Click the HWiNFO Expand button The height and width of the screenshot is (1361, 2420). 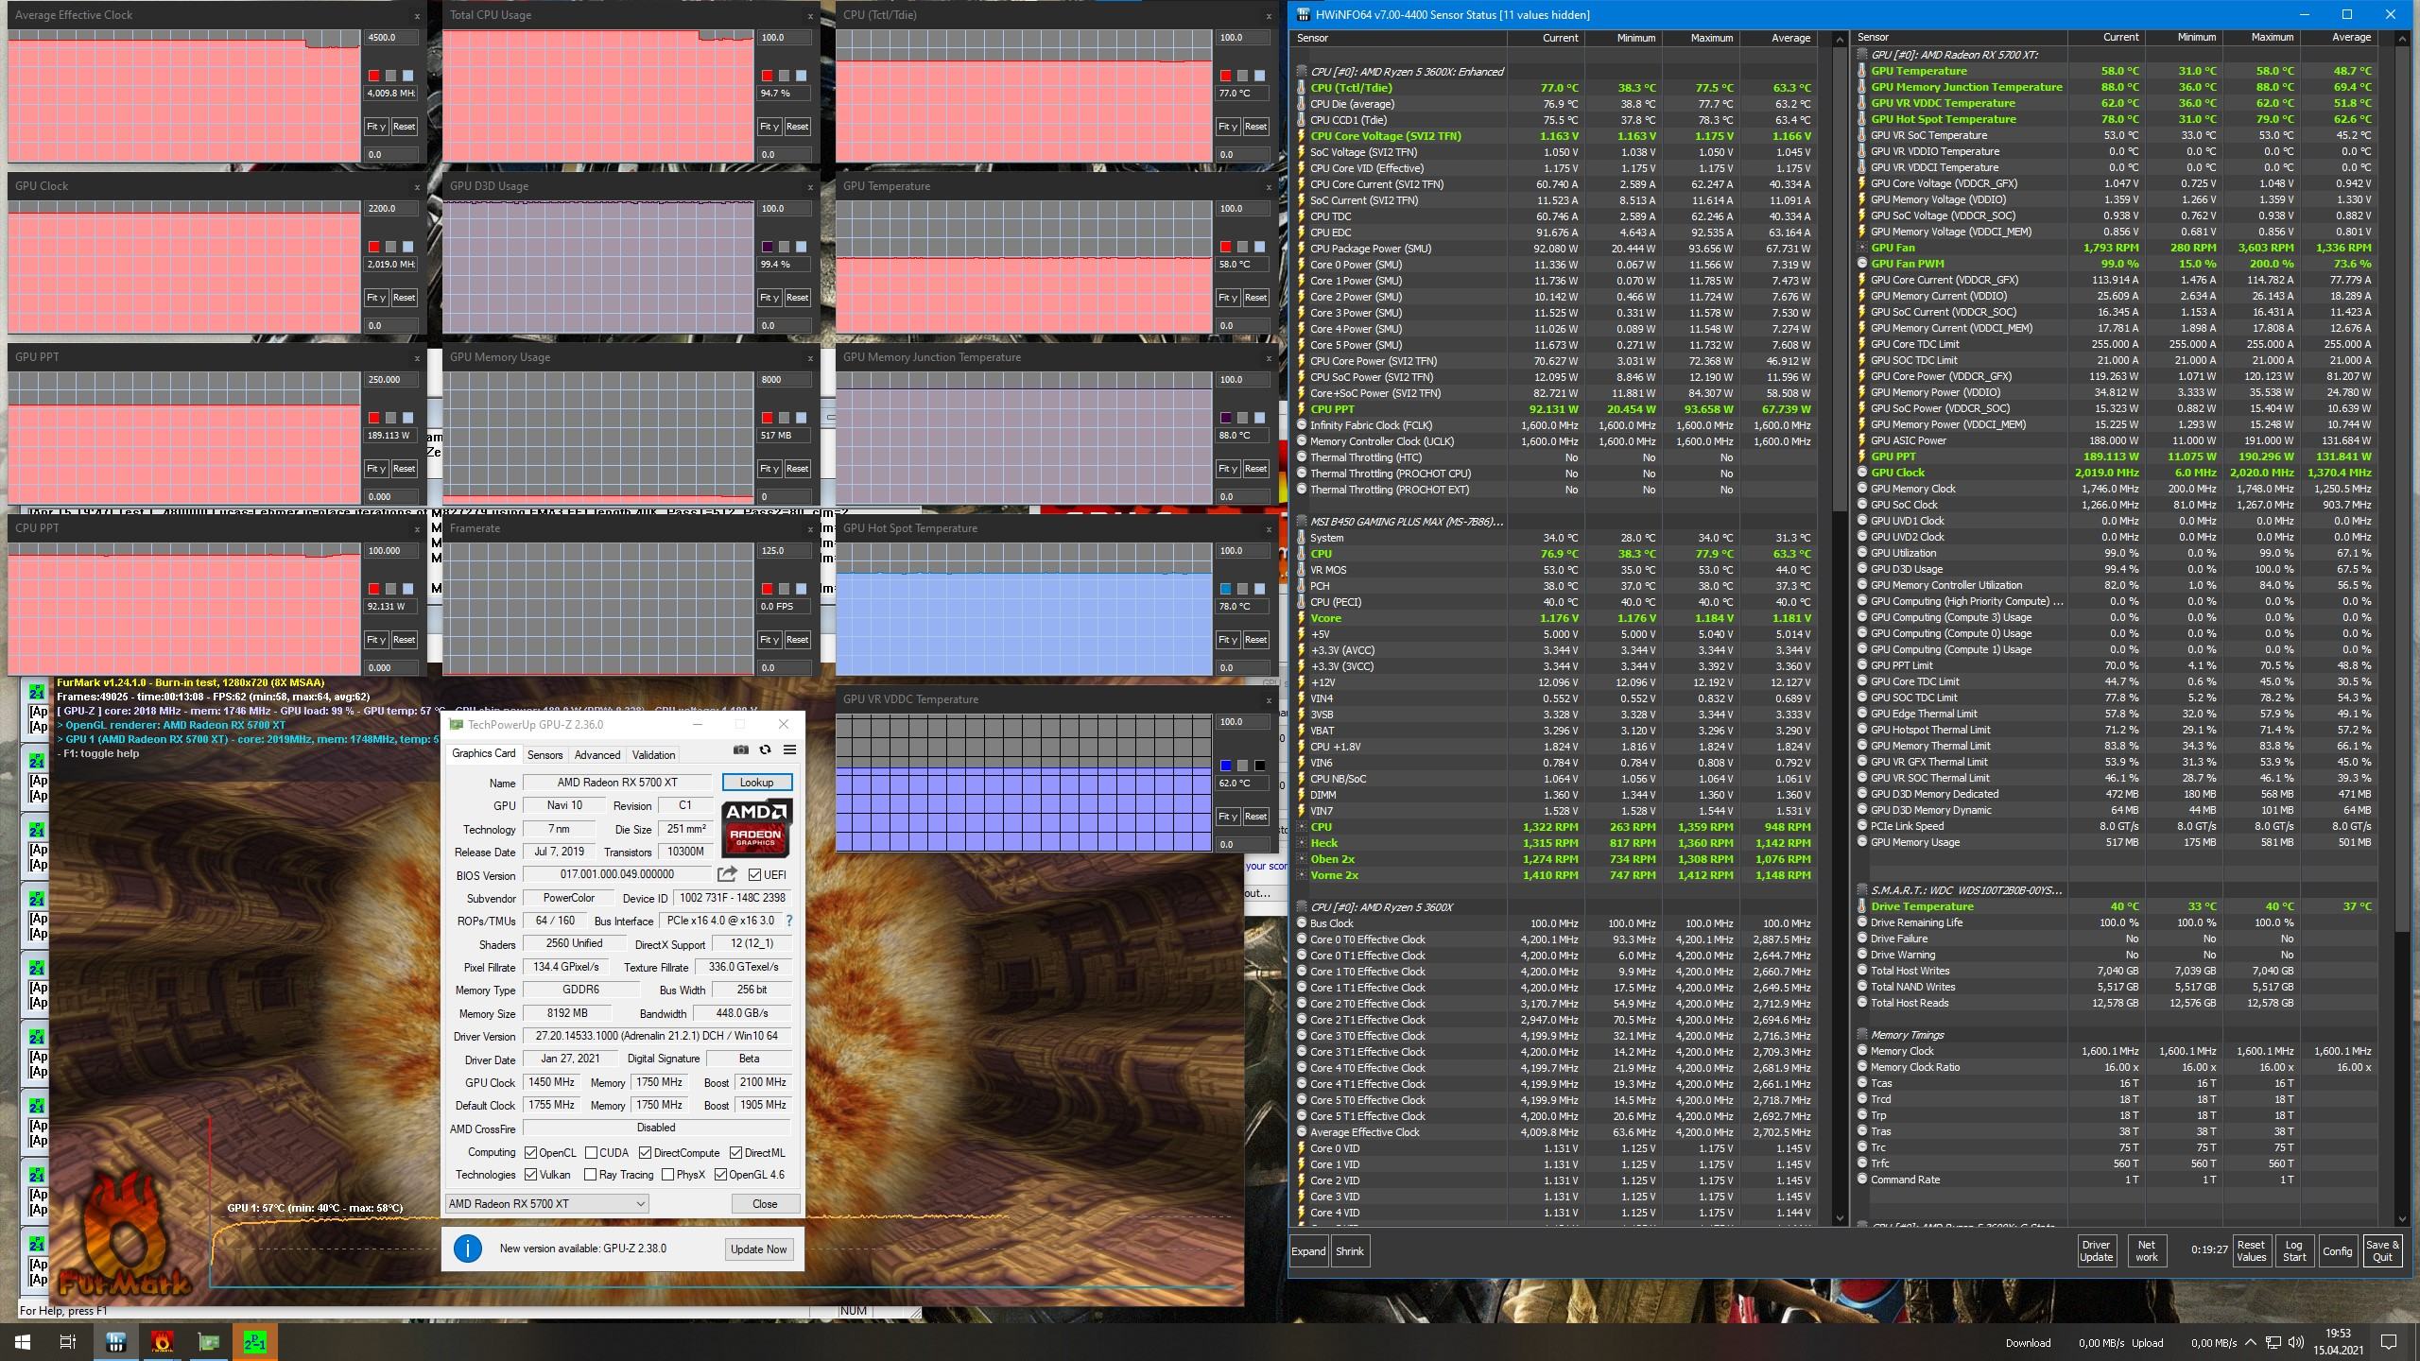click(x=1308, y=1251)
